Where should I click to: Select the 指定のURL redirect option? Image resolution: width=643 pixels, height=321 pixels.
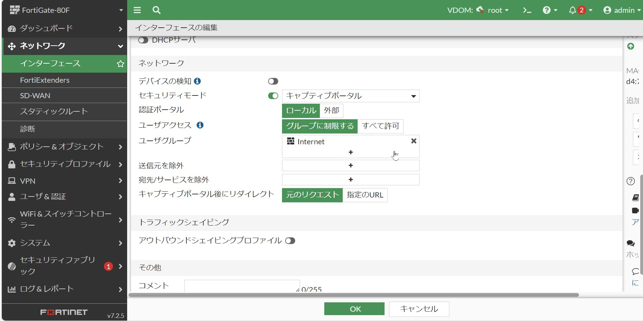tap(365, 195)
